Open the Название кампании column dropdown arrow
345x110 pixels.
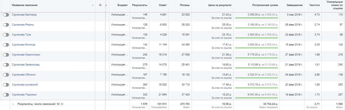coord(93,5)
